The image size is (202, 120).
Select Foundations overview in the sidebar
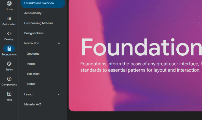(x=43, y=3)
